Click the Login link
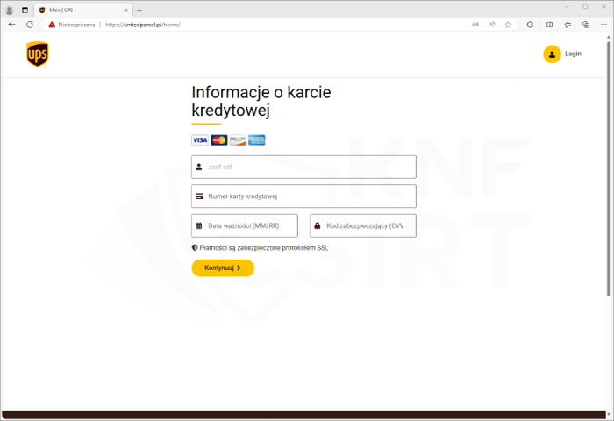 [x=573, y=54]
